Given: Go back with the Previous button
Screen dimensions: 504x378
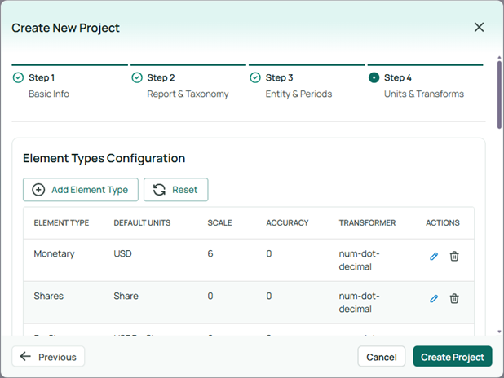Looking at the screenshot, I should click(48, 357).
